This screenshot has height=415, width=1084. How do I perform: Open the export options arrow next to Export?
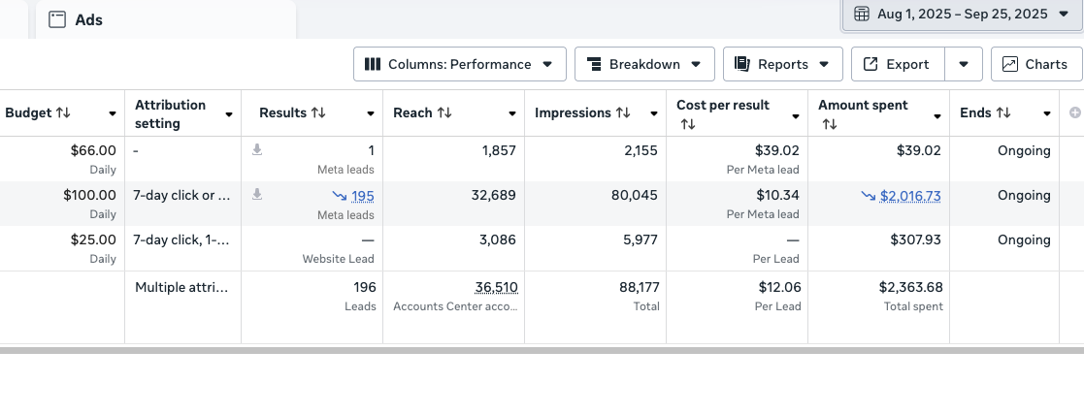(964, 64)
